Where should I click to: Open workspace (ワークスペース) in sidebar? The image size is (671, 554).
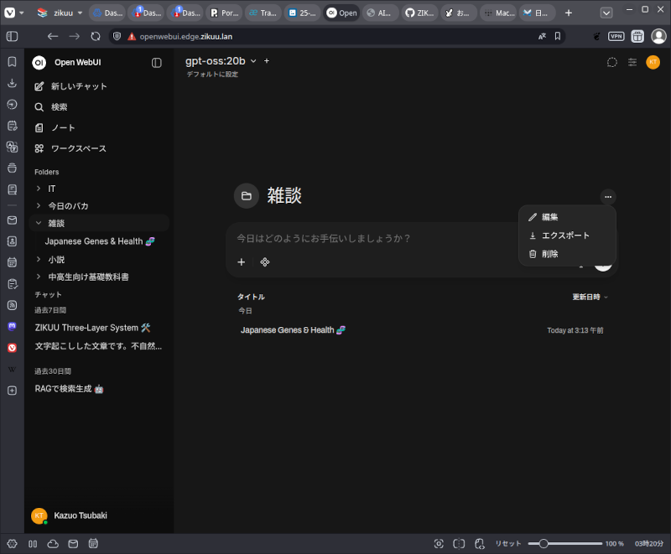click(39, 148)
